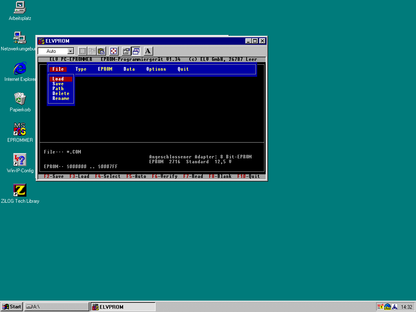Click the MS-DOS icon in ELVPROM title bar
The image size is (416, 312).
click(41, 41)
